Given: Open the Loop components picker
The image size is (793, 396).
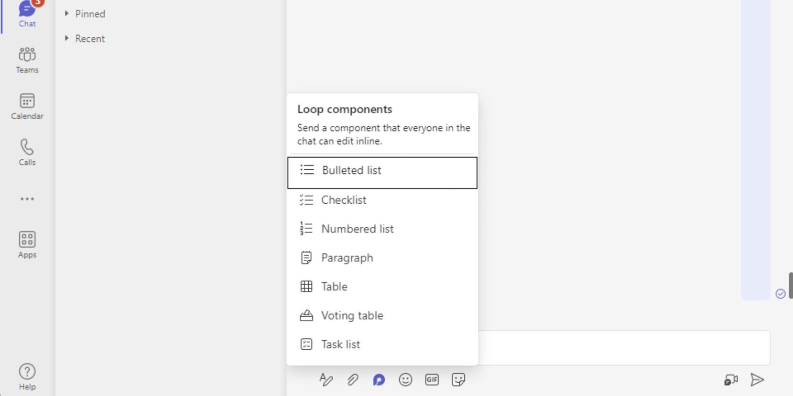Looking at the screenshot, I should (x=378, y=379).
